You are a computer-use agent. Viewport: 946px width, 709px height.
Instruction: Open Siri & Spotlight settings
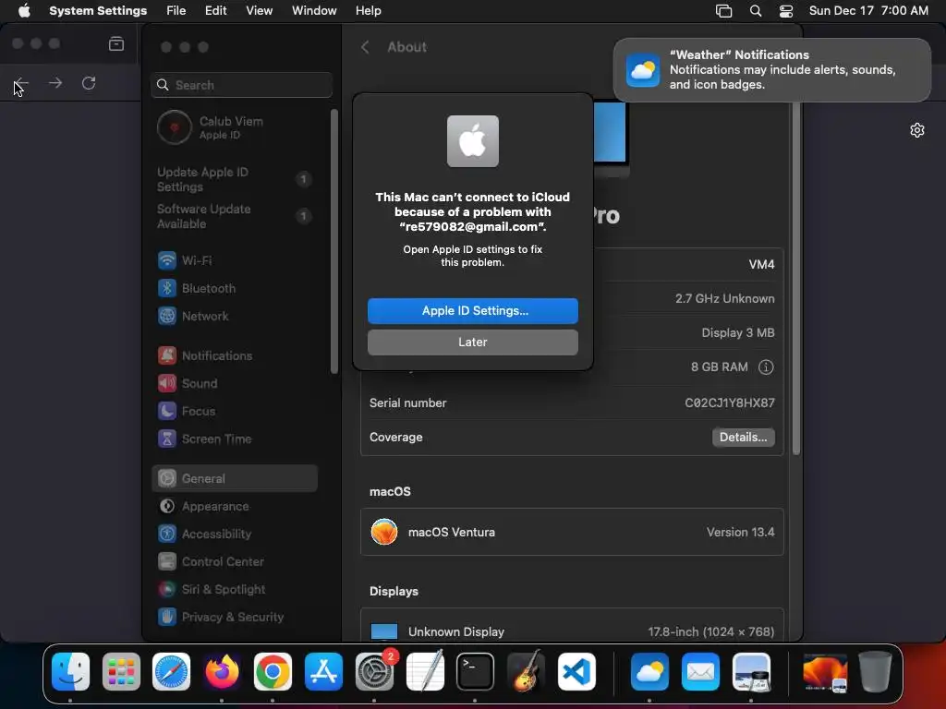pos(235,590)
